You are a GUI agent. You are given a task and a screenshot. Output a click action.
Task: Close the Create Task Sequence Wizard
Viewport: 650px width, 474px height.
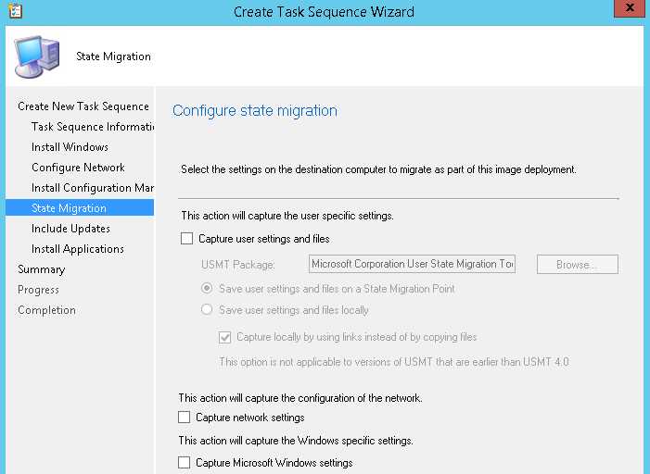coord(631,10)
